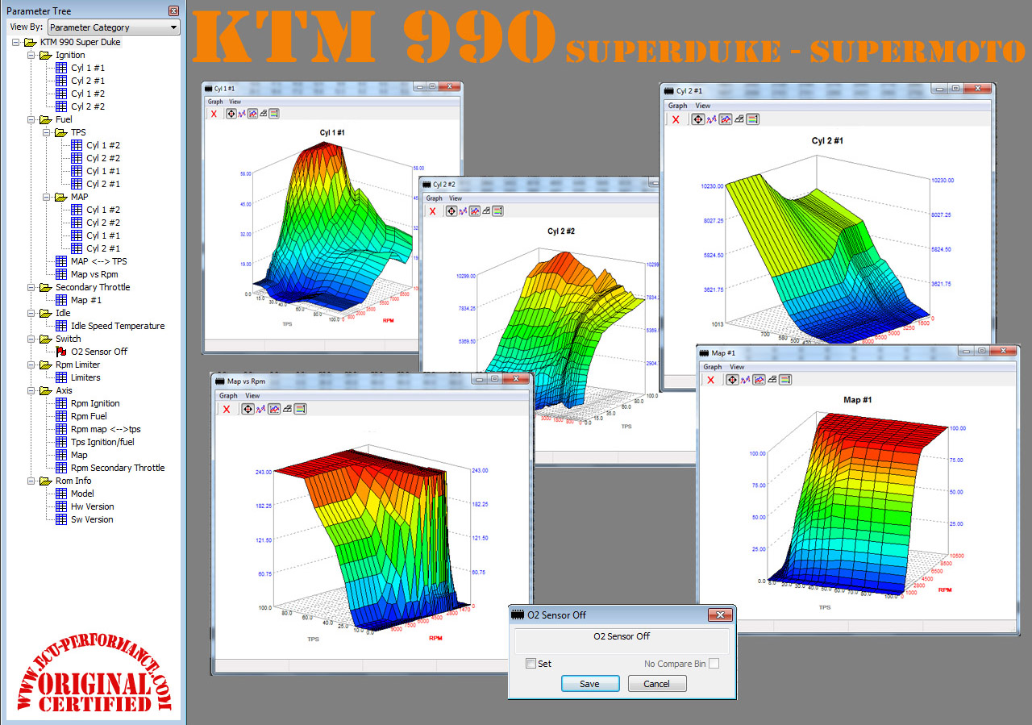This screenshot has height=725, width=1032.
Task: Open Graph menu in Cyl 1 #1 window
Action: click(215, 102)
